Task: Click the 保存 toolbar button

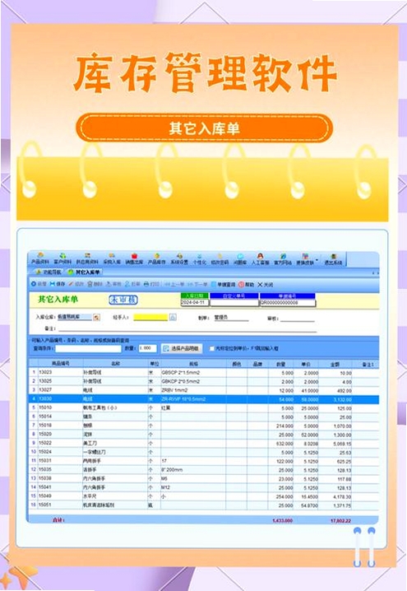Action: (x=58, y=284)
